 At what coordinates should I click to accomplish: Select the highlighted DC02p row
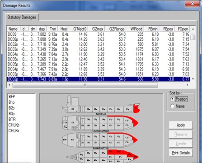click(x=99, y=79)
